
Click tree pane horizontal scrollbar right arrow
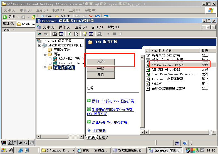click(82, 137)
